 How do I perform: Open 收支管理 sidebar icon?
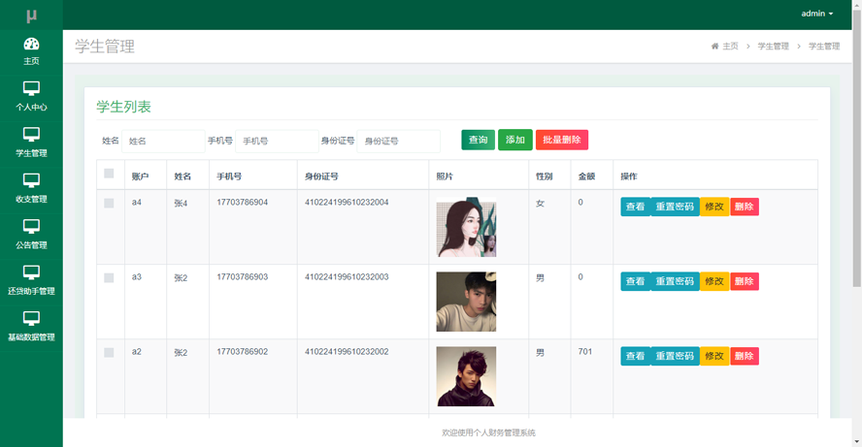[x=31, y=181]
